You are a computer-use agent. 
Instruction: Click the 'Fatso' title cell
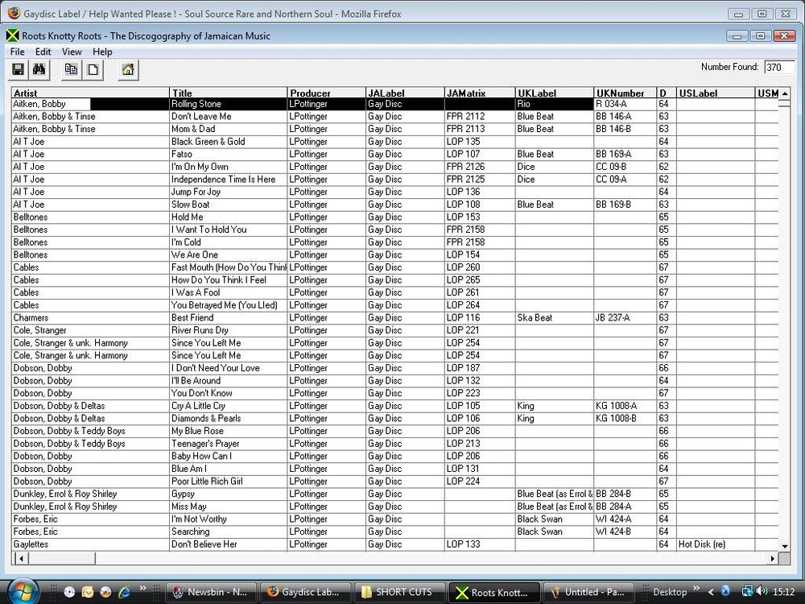coord(229,154)
